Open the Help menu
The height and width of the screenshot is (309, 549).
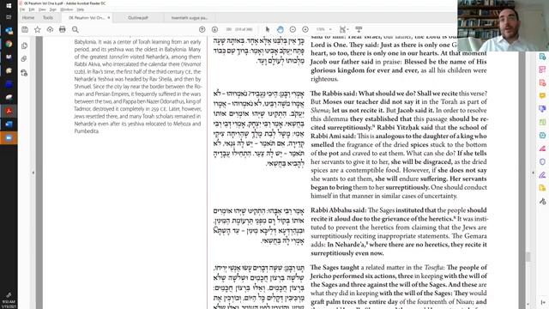[80, 9]
